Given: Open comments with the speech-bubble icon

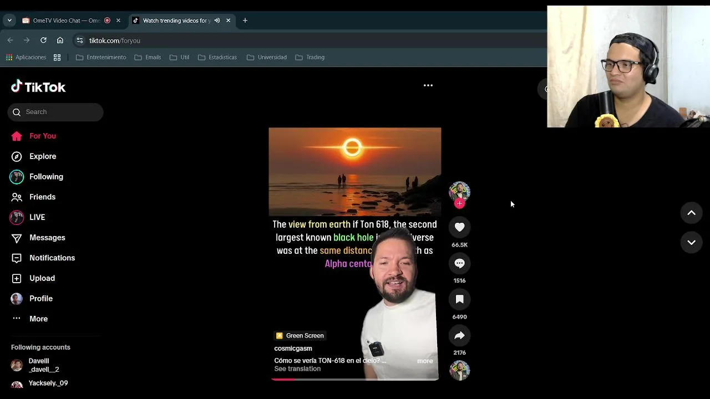Looking at the screenshot, I should coord(459,264).
